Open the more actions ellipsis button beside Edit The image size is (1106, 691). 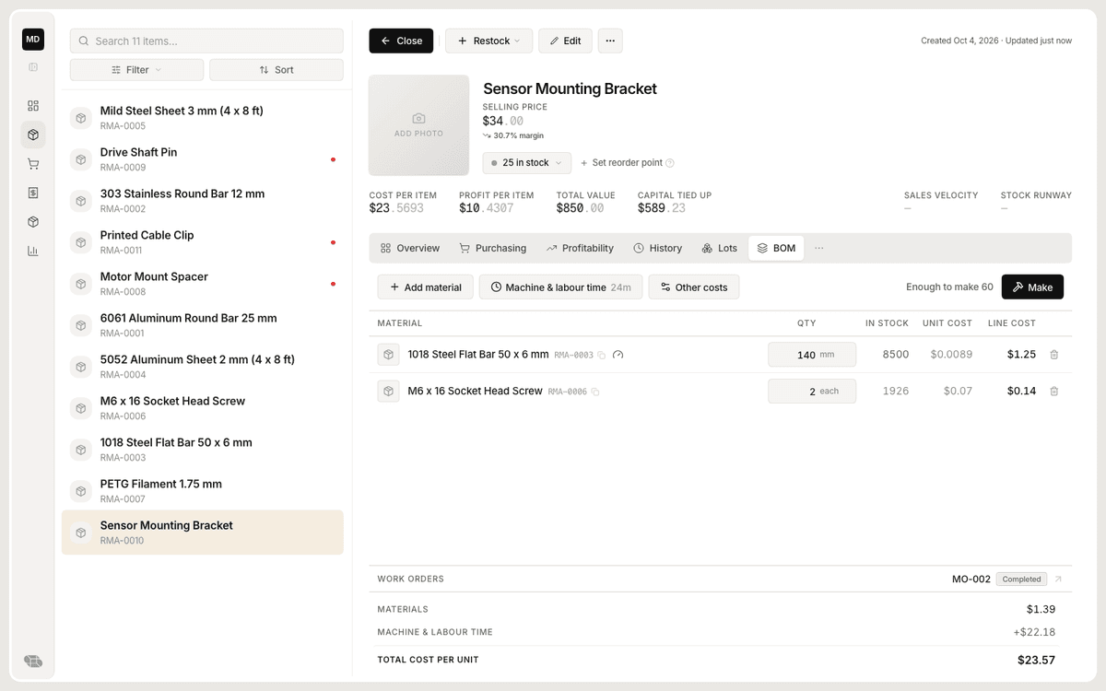pos(610,41)
